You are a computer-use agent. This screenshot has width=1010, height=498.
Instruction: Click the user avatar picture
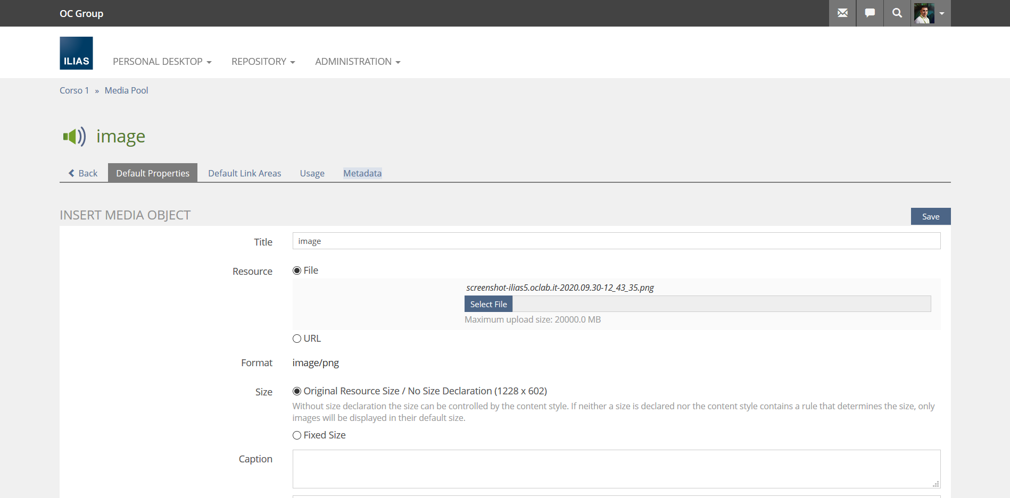coord(924,13)
